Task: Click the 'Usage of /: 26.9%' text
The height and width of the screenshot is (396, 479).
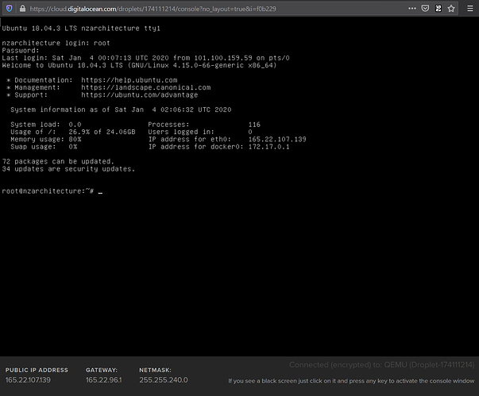Action: tap(50, 132)
